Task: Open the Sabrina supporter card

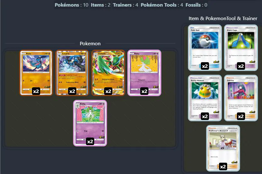Action: coord(241,98)
